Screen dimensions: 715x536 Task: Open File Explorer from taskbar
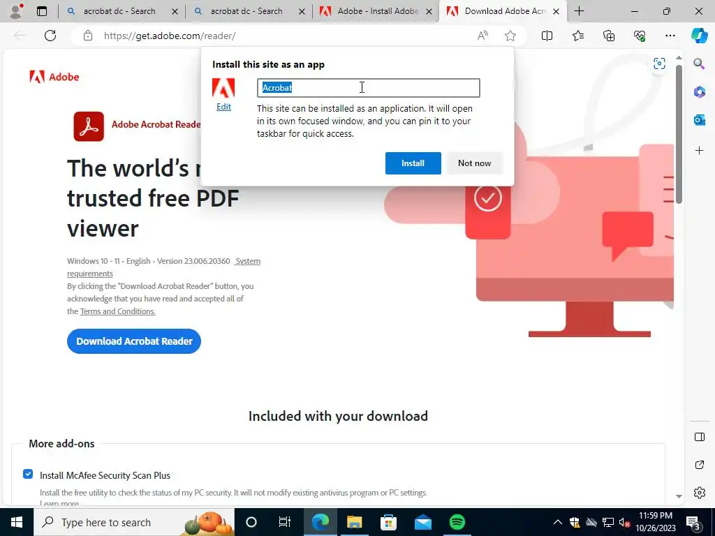(354, 522)
